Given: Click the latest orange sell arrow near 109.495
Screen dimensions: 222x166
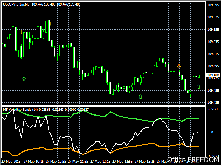Looking at the screenshot, I should point(179,66).
